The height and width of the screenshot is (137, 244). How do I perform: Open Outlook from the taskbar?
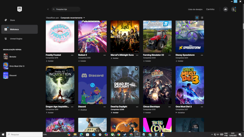tap(94, 135)
